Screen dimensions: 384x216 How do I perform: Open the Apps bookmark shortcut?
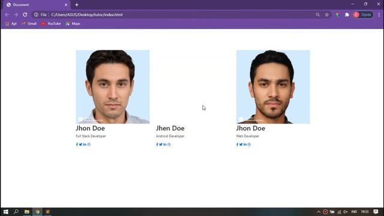(11, 23)
